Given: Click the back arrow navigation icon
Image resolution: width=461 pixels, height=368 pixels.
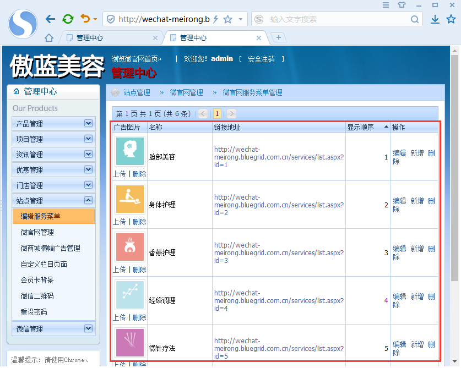Looking at the screenshot, I should click(50, 18).
